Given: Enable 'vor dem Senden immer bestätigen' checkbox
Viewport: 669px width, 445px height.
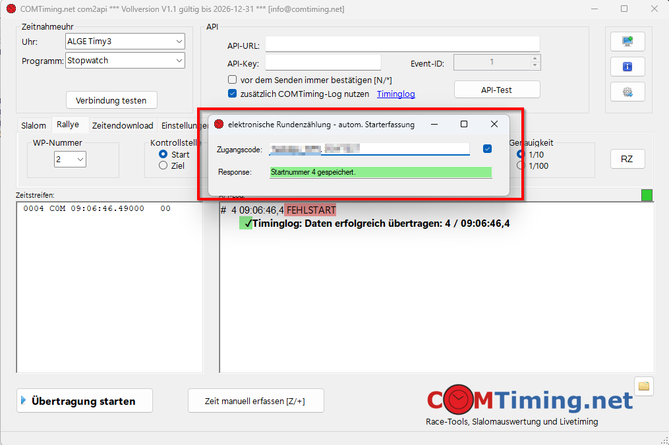Looking at the screenshot, I should pos(232,80).
